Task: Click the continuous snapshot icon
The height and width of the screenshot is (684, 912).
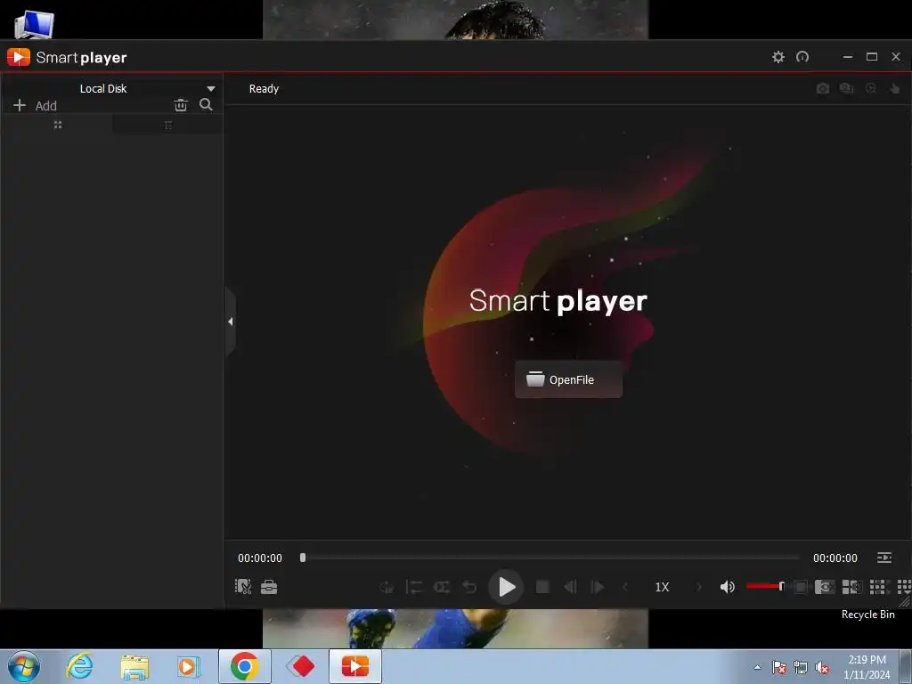Action: [846, 88]
